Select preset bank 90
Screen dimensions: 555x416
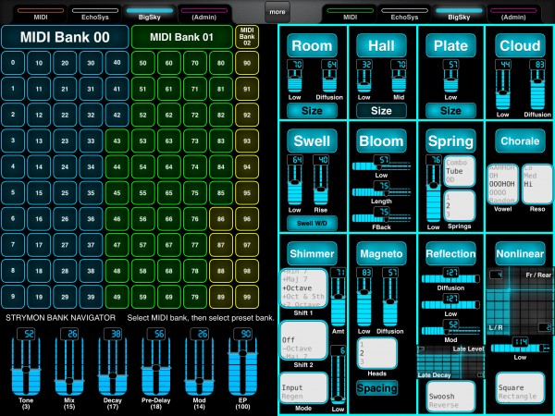(x=247, y=63)
